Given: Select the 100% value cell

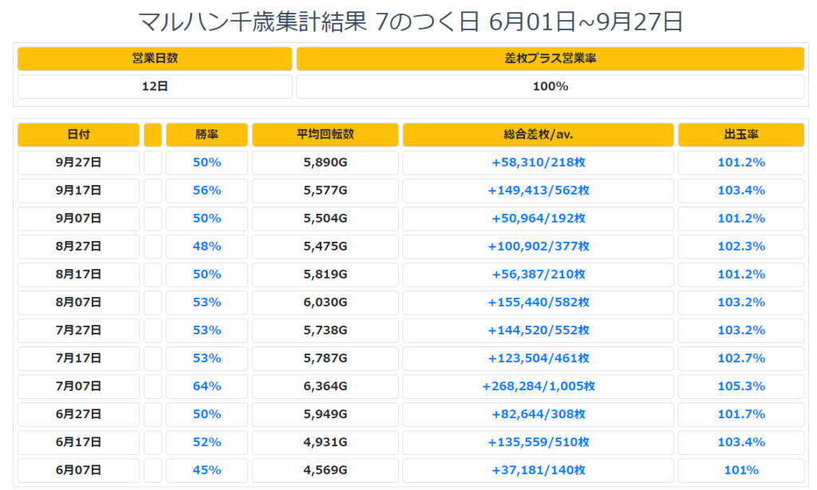Looking at the screenshot, I should point(551,86).
